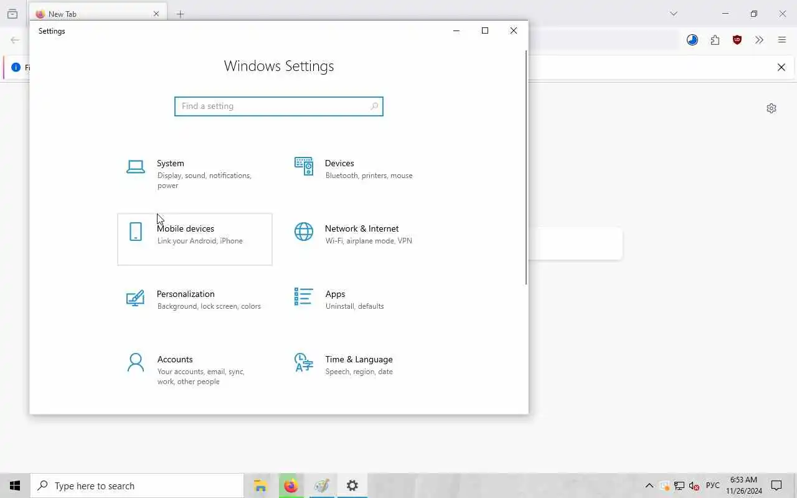Click the Apps list icon
Screen dimensions: 797x498
304,297
